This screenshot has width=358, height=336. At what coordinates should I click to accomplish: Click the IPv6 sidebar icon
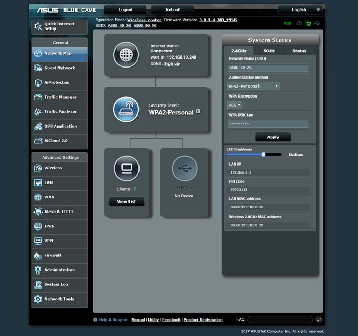click(38, 226)
